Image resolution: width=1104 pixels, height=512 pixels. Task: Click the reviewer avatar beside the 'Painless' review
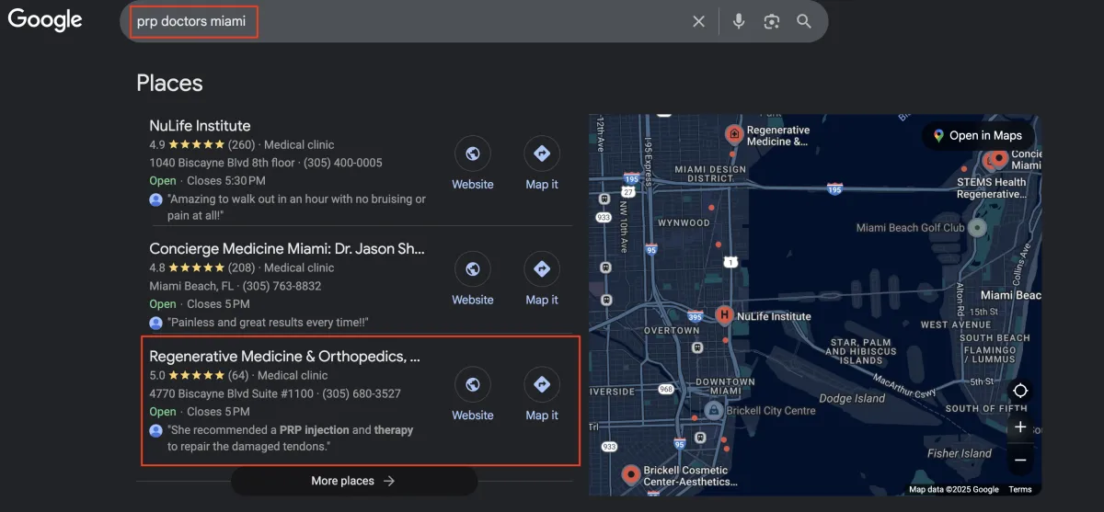click(x=155, y=323)
